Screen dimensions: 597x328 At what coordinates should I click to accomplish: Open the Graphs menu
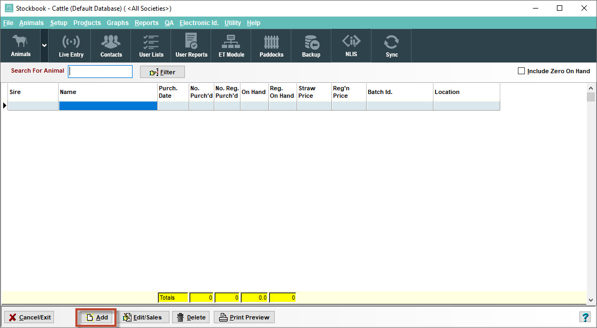pyautogui.click(x=118, y=23)
